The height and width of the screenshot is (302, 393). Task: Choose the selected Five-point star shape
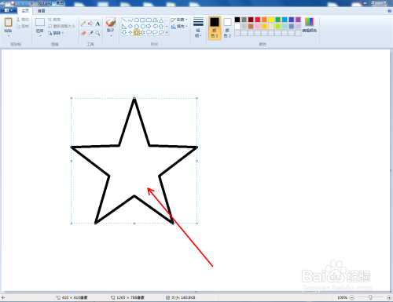(137, 32)
